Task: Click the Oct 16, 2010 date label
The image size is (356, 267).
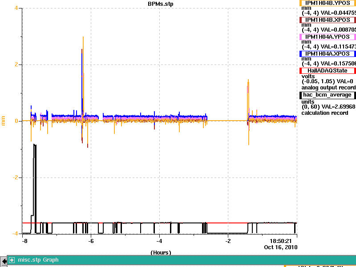Action: 281,247
